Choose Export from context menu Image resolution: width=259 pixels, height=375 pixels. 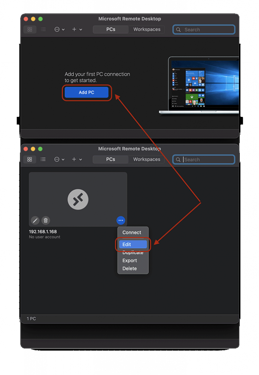[130, 260]
